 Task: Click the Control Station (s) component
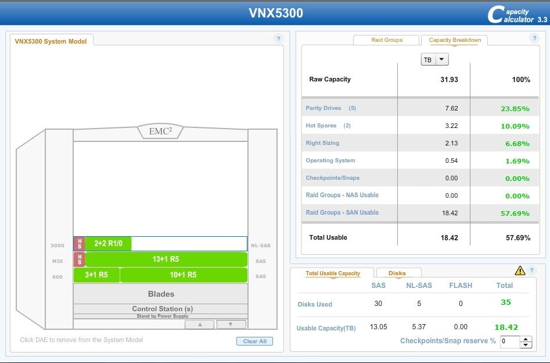[x=161, y=308]
